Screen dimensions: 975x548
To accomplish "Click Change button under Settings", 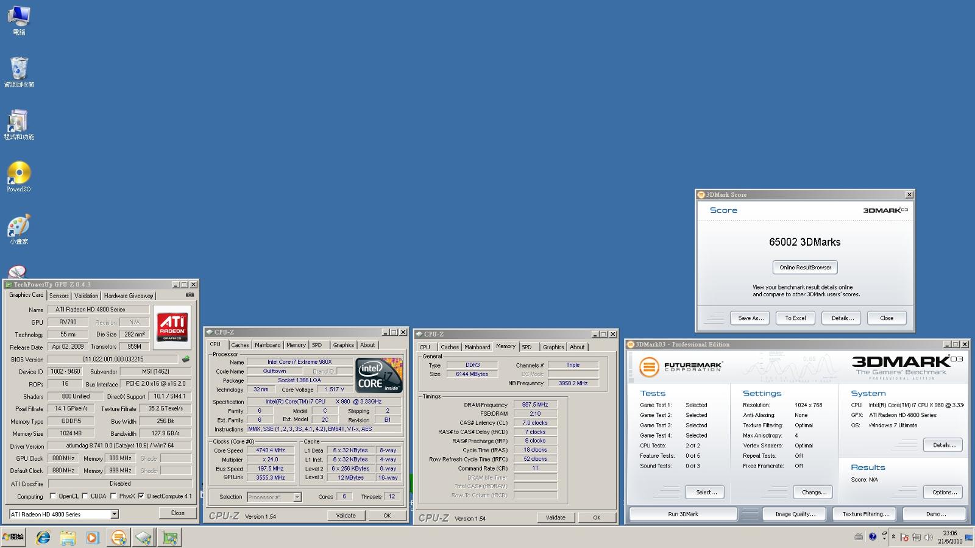I will tap(814, 492).
